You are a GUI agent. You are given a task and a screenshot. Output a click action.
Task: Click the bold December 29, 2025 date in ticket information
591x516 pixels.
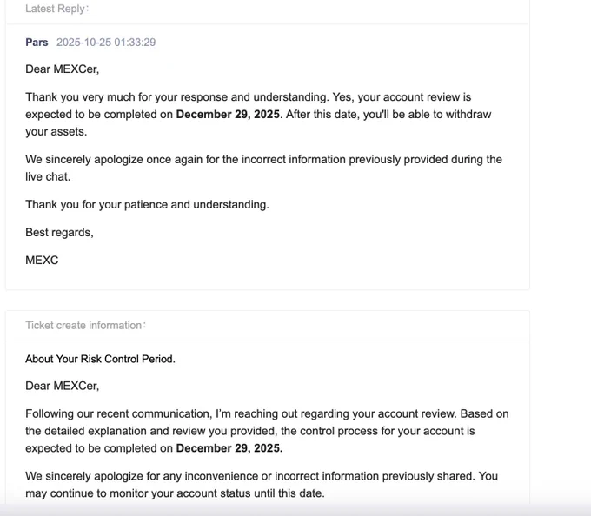click(x=229, y=449)
